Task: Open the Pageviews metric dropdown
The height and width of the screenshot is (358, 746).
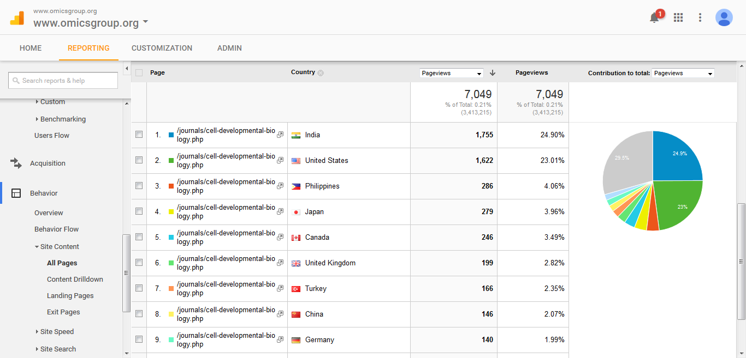Action: [x=452, y=73]
